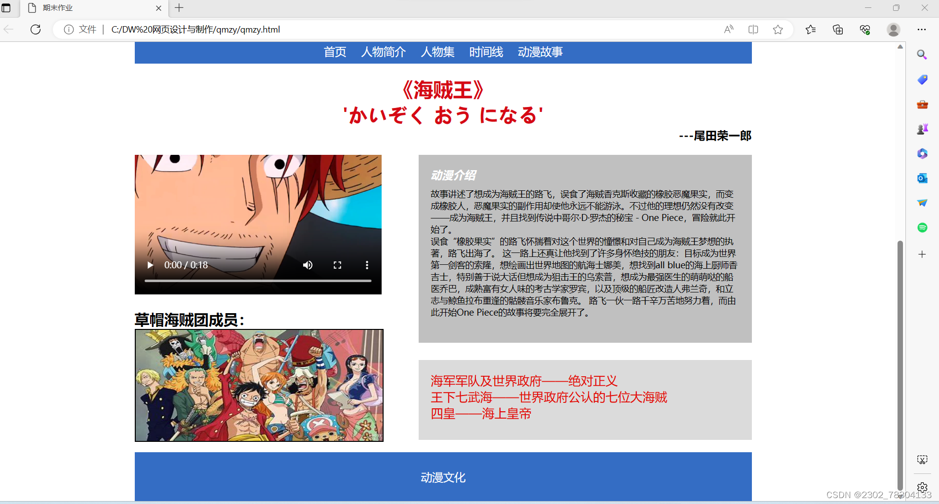Activate Read aloud icon
The image size is (939, 504).
[x=729, y=30]
